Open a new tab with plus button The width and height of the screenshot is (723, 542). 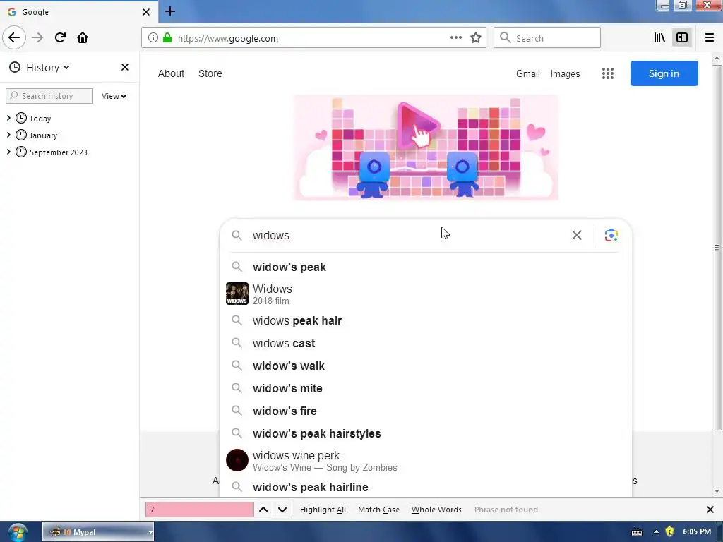(x=169, y=11)
